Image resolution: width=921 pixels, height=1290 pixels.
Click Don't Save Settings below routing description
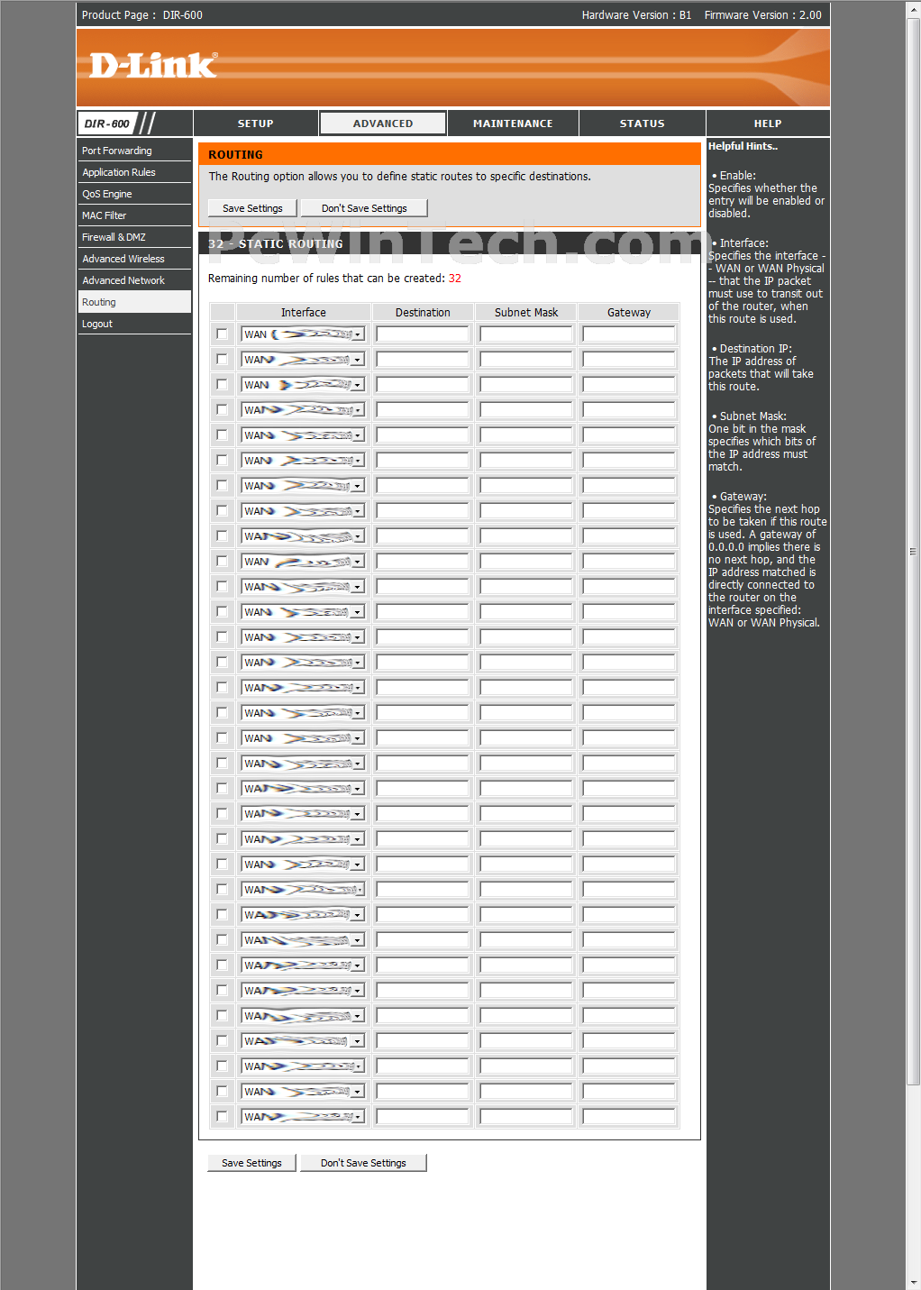click(364, 208)
